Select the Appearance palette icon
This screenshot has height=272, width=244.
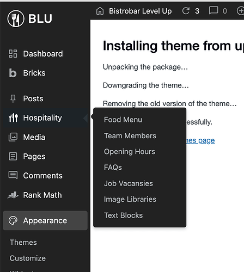pos(13,220)
